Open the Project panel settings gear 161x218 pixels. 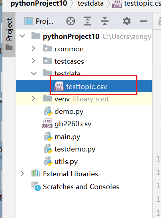pos(127,21)
